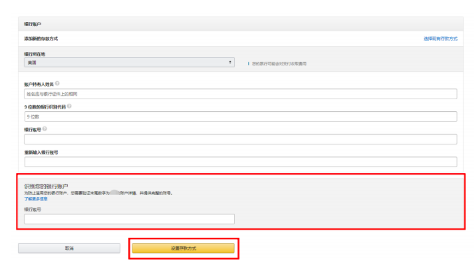
Task: Click help icon beside 账户持有人姓名 label
Action: click(57, 84)
